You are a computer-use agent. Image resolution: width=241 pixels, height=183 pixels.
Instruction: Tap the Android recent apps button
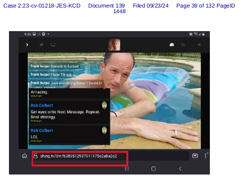tap(127, 169)
